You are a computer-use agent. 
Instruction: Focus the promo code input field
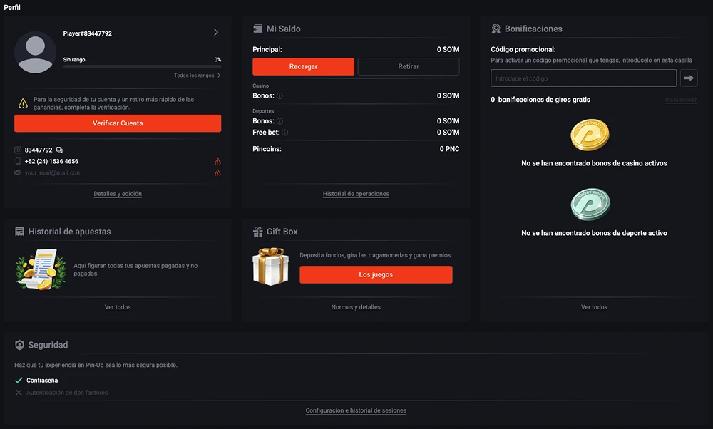pyautogui.click(x=583, y=78)
